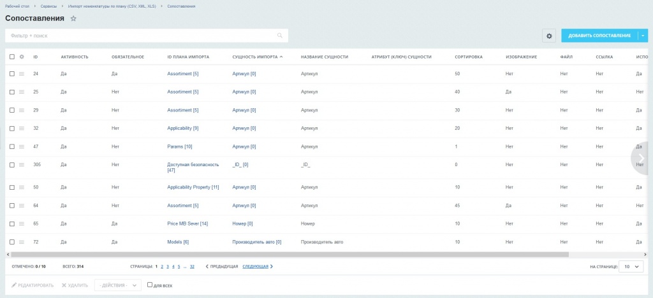Open 'Models [6]' import plan link
This screenshot has width=653, height=298.
click(x=178, y=242)
